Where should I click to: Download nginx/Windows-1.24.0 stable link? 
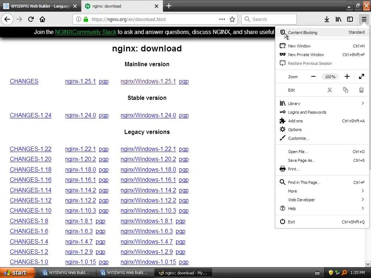[x=148, y=115]
